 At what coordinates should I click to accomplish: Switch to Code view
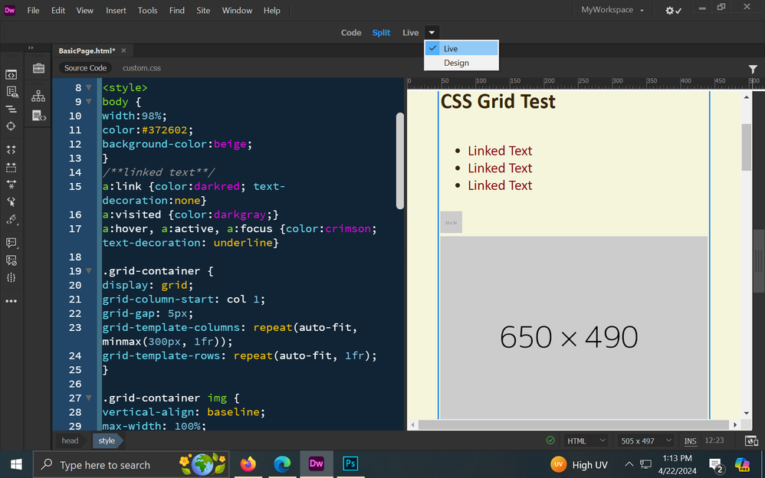(351, 33)
